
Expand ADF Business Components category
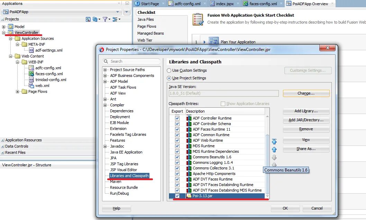click(x=105, y=76)
